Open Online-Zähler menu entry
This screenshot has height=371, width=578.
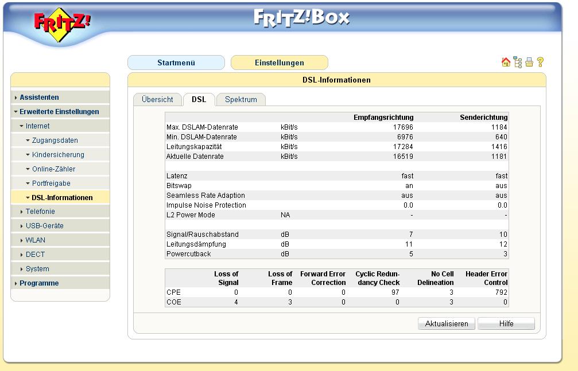coord(54,169)
